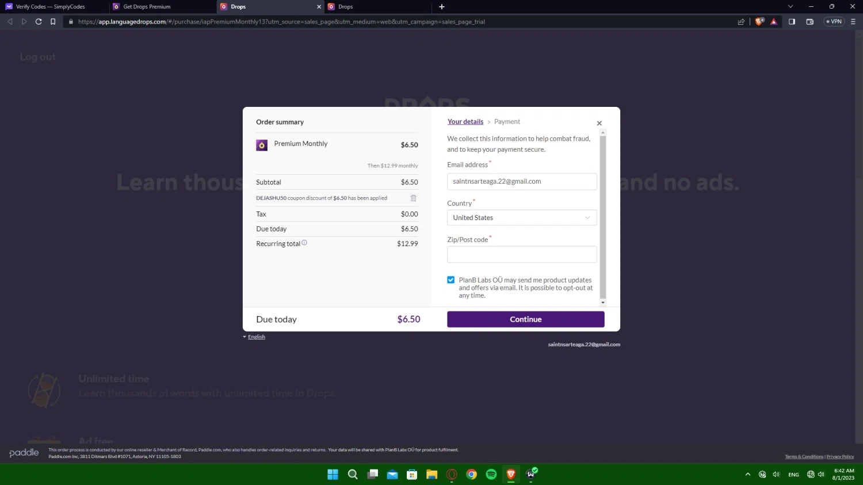Open a new browser tab

click(442, 7)
